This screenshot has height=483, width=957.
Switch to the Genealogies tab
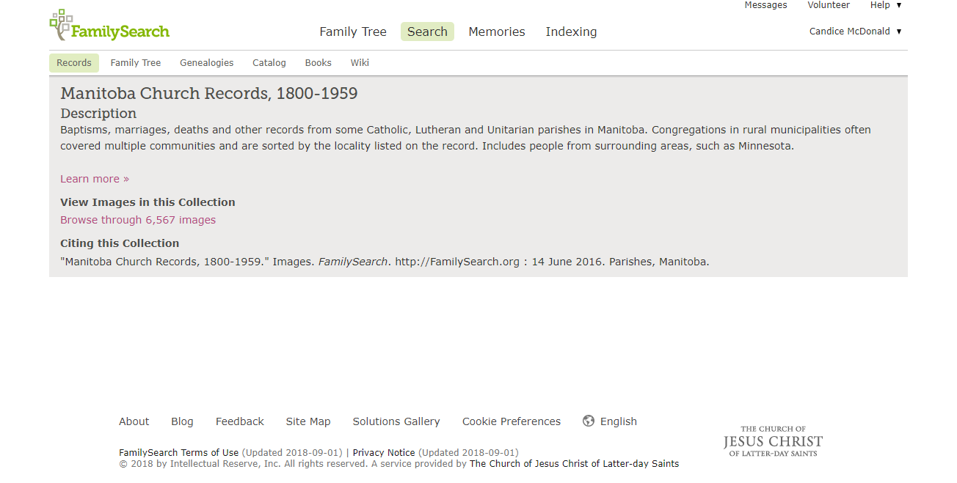pyautogui.click(x=207, y=63)
